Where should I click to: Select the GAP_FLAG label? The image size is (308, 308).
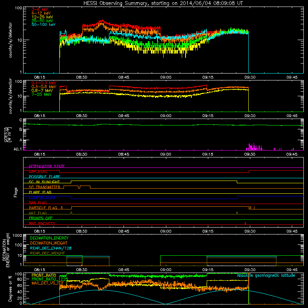[x=38, y=171]
